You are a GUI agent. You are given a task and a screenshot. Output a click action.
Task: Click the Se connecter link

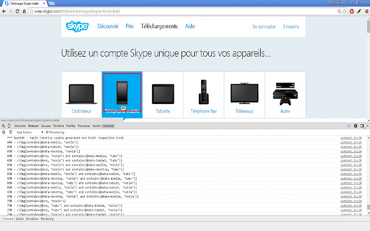tap(264, 27)
